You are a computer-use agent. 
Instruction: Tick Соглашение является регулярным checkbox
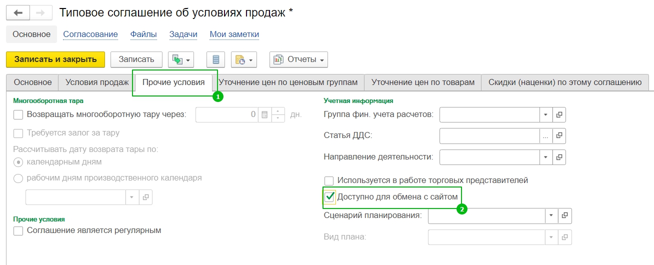18,230
